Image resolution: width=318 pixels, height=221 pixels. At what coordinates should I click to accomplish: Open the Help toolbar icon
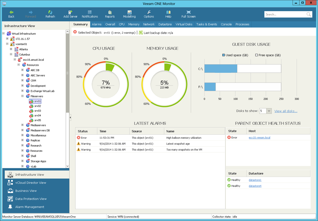tap(168, 12)
